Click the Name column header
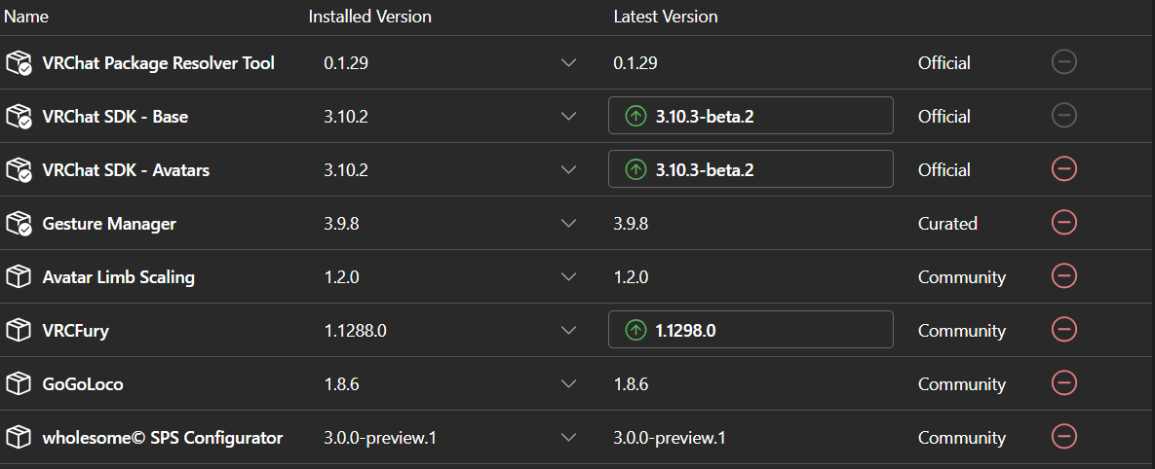 click(x=25, y=17)
